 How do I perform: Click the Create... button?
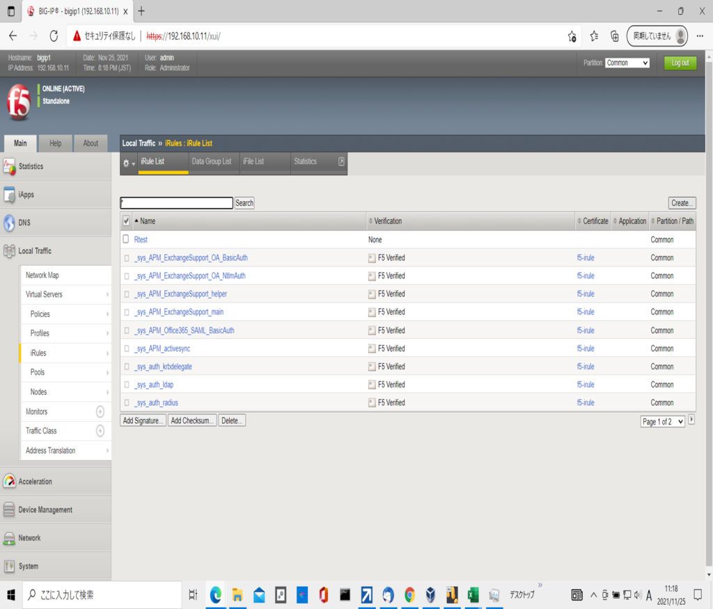(682, 203)
